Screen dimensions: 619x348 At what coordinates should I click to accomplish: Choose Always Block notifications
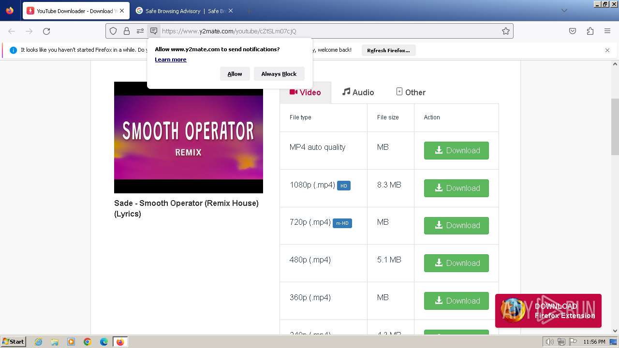click(x=279, y=74)
